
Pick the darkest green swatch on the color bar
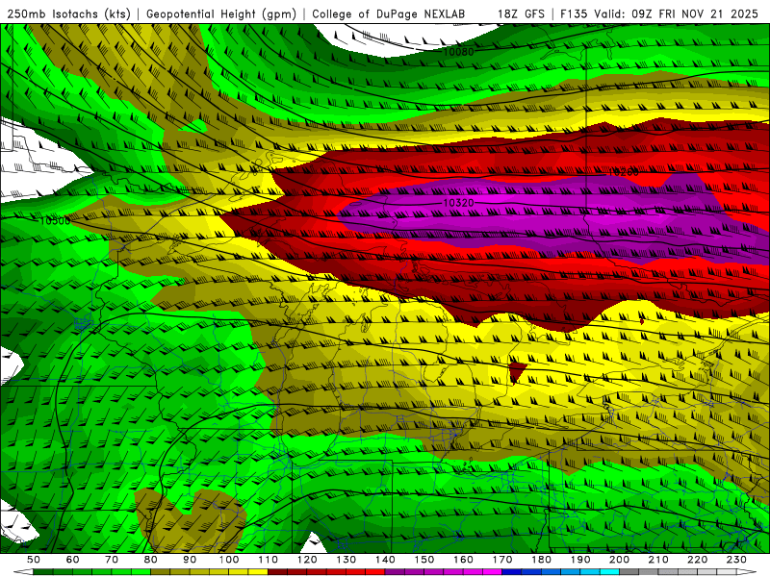point(43,571)
